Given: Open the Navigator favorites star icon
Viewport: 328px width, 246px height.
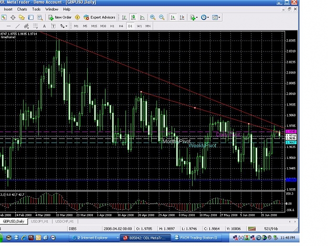Looking at the screenshot, I should coord(22,17).
